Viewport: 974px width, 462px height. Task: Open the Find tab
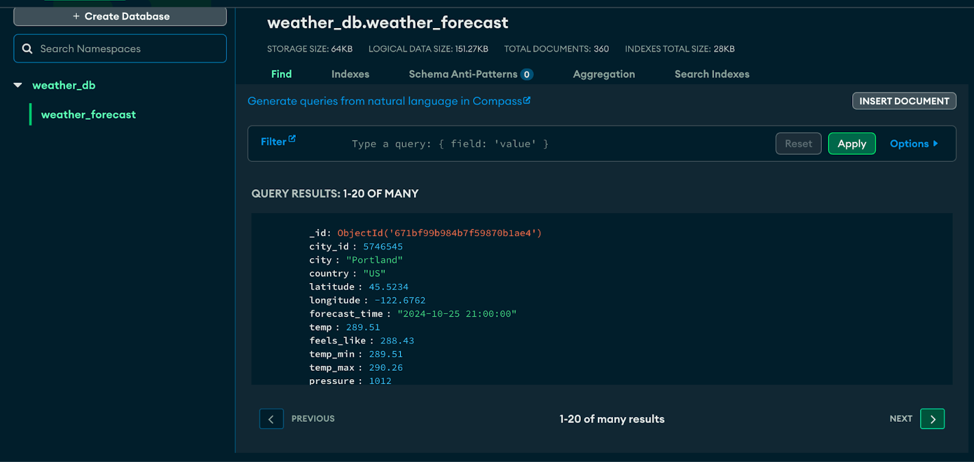[x=281, y=74]
